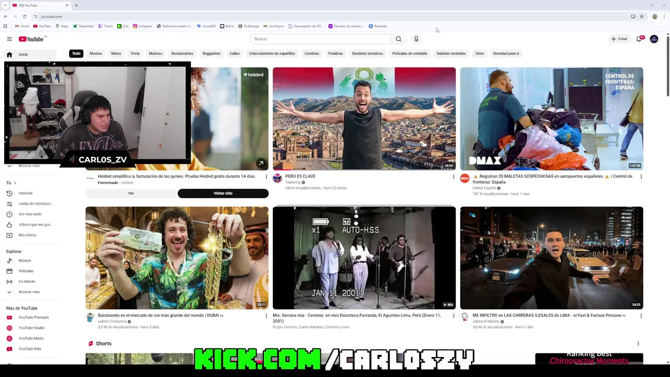Viewport: 670px width, 377px height.
Task: Select the Reggaeton filter chip
Action: click(x=211, y=53)
